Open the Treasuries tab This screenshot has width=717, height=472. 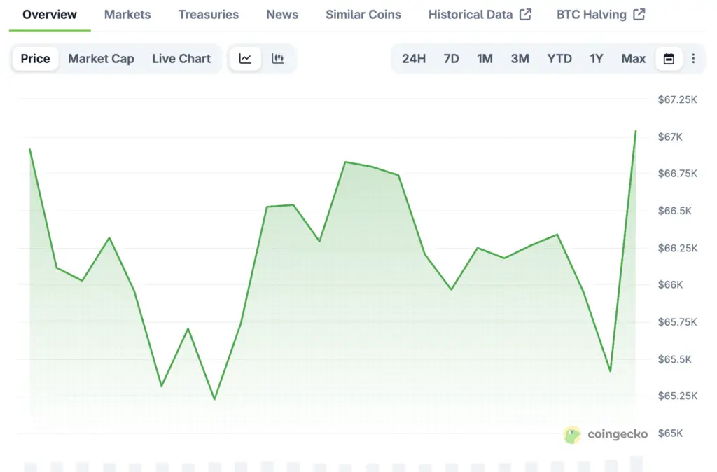(x=208, y=15)
